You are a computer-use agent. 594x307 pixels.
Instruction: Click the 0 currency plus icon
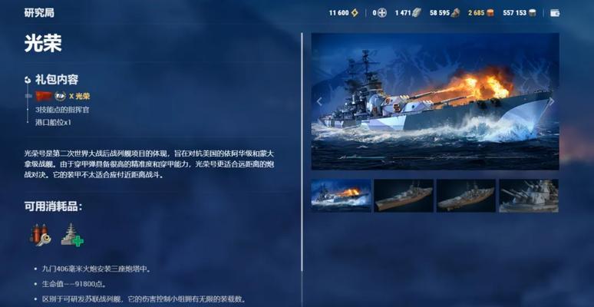click(x=382, y=13)
